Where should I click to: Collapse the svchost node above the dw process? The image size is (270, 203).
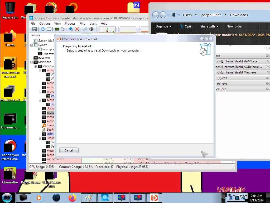pos(40,92)
